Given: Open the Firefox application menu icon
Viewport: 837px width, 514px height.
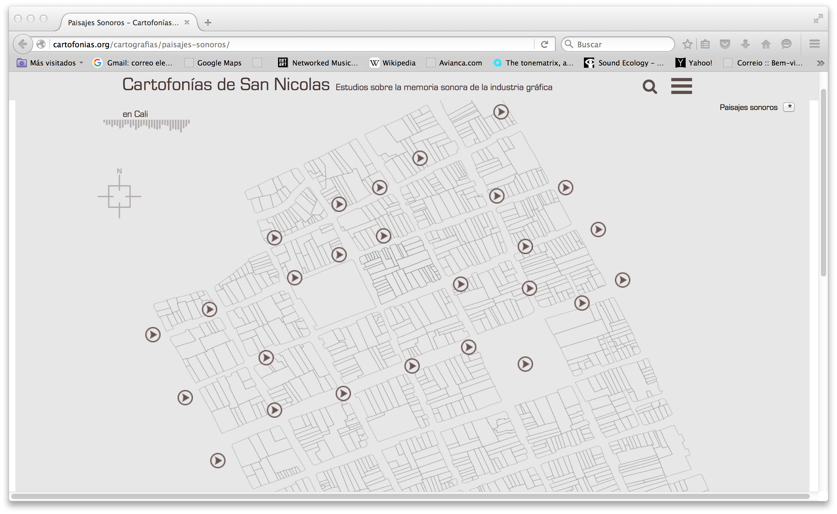Looking at the screenshot, I should pyautogui.click(x=814, y=44).
